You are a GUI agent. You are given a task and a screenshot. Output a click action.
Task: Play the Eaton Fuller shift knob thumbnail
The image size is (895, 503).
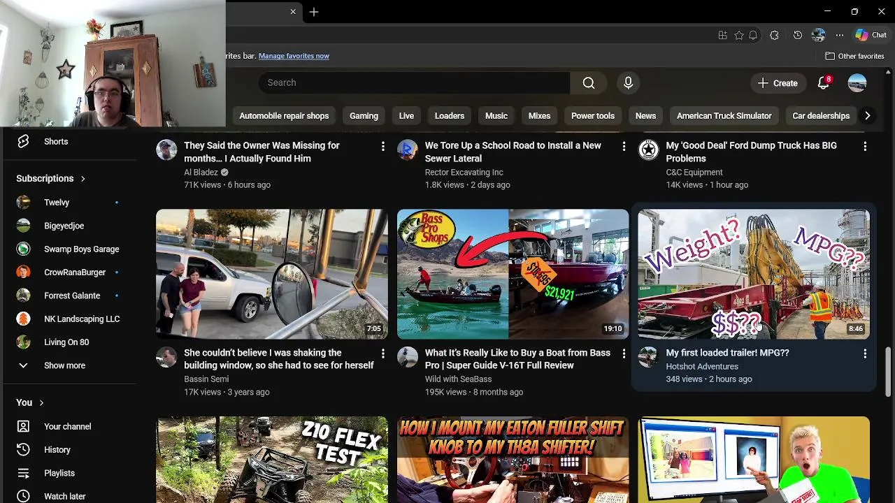point(513,460)
